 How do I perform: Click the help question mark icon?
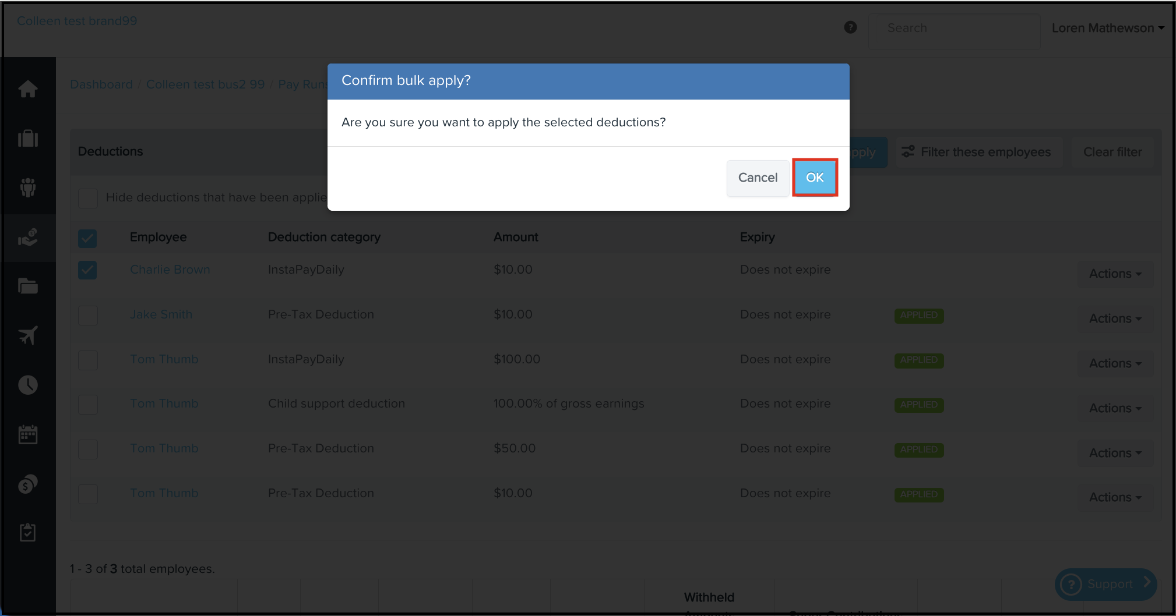click(850, 27)
